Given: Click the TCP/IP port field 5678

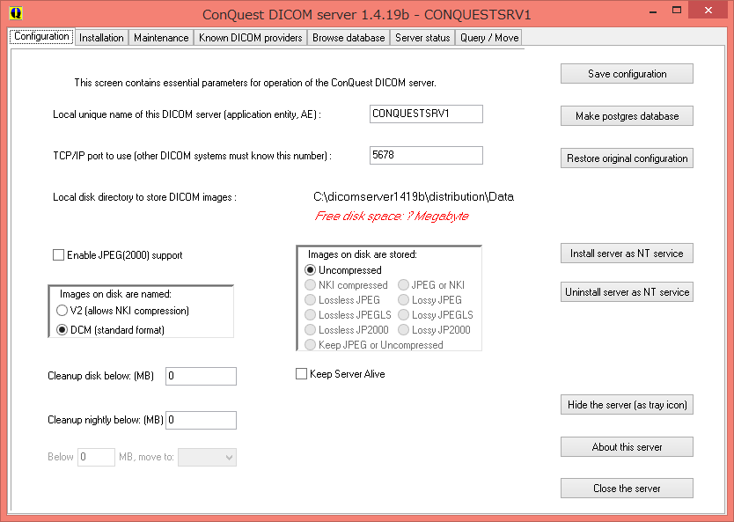Looking at the screenshot, I should click(x=426, y=156).
